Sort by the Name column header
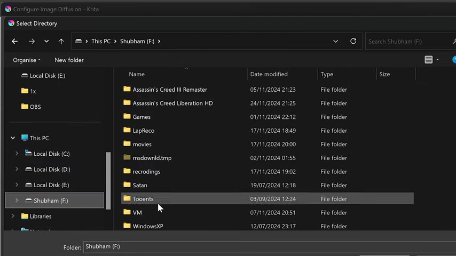The height and width of the screenshot is (256, 456). [x=137, y=74]
